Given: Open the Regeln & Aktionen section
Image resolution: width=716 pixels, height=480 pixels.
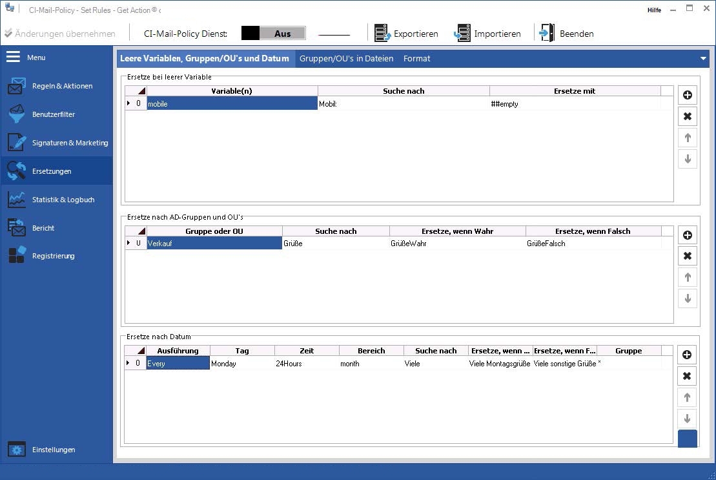Looking at the screenshot, I should 57,86.
